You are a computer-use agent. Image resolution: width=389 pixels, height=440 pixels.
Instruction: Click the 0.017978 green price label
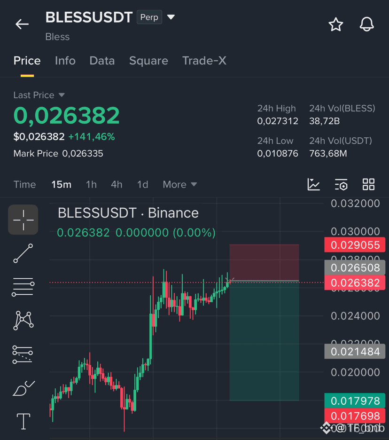(x=355, y=401)
